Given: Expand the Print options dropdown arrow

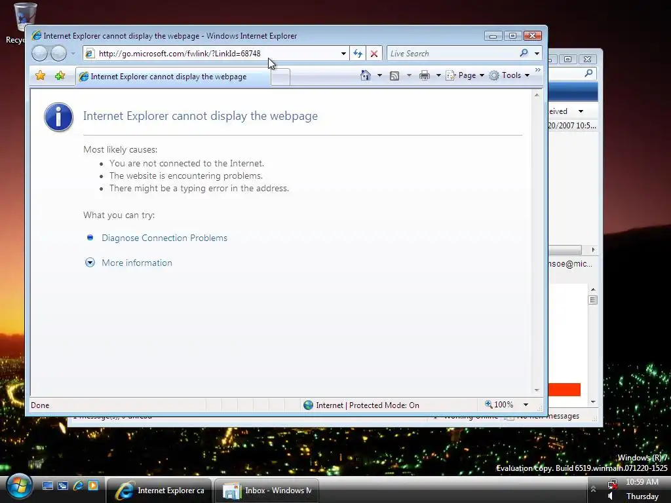Looking at the screenshot, I should tap(438, 75).
